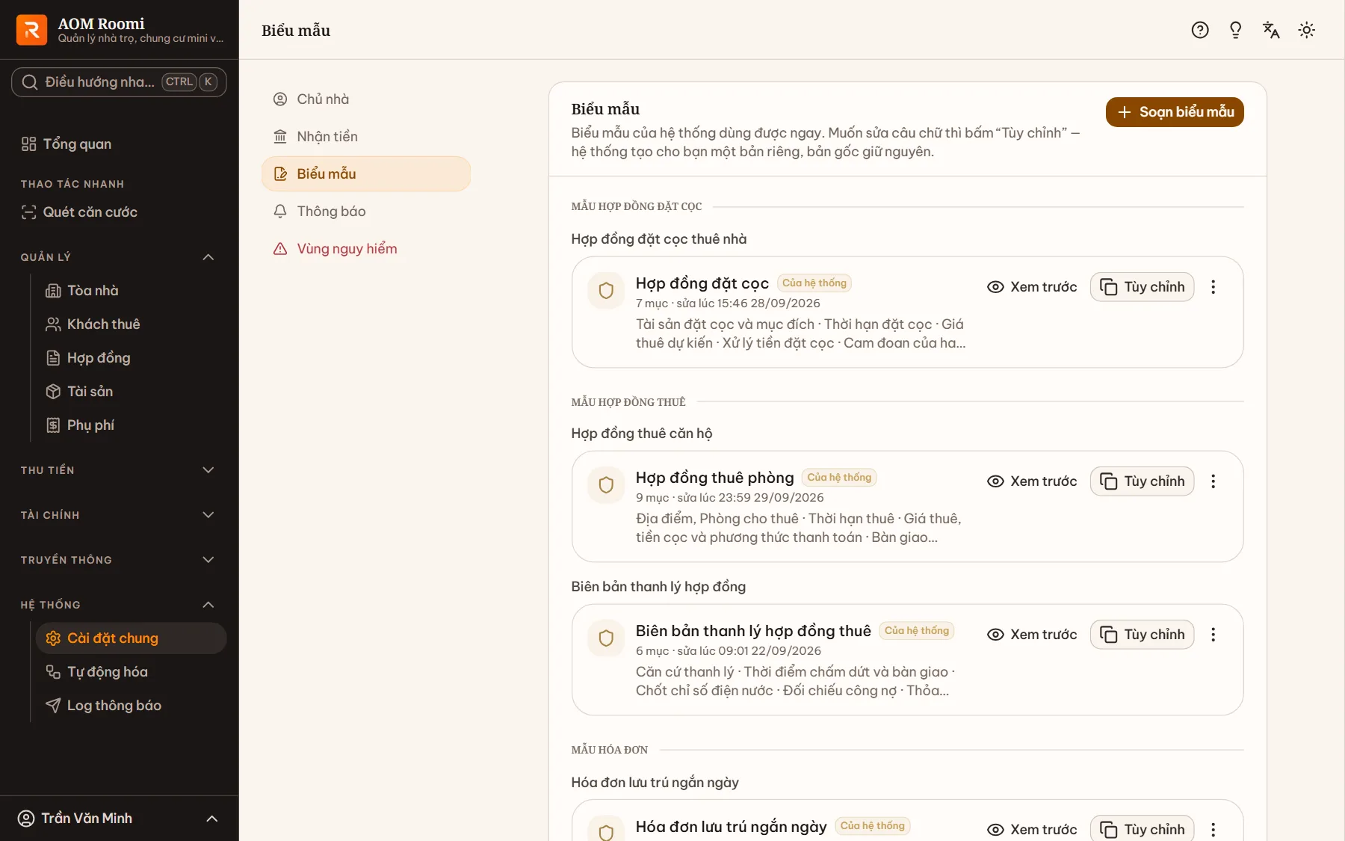Viewport: 1345px width, 841px height.
Task: Collapse the HỆ THỐNG sidebar section
Action: coord(119,605)
